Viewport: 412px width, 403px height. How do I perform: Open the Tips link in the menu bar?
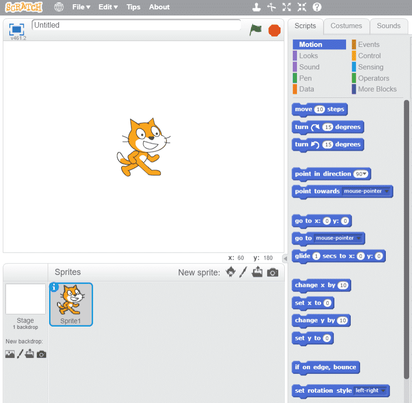click(133, 7)
